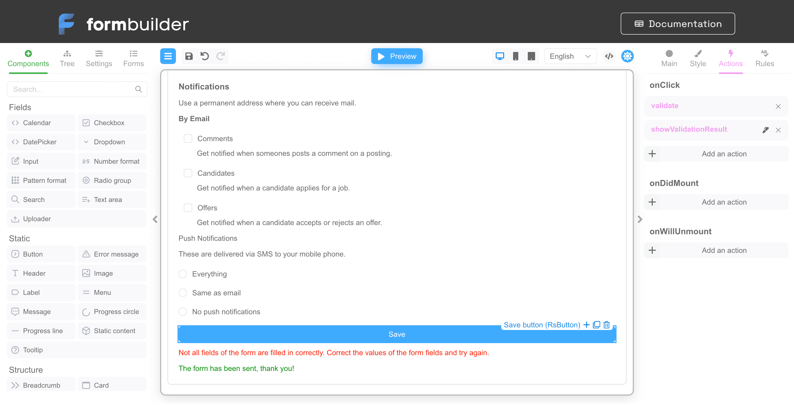Screen dimensions: 794x405
Task: Click the save form icon
Action: [x=189, y=56]
